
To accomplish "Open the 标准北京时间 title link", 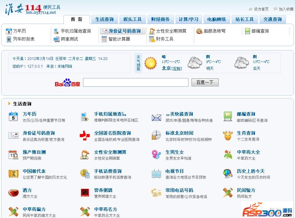I will 179,133.
